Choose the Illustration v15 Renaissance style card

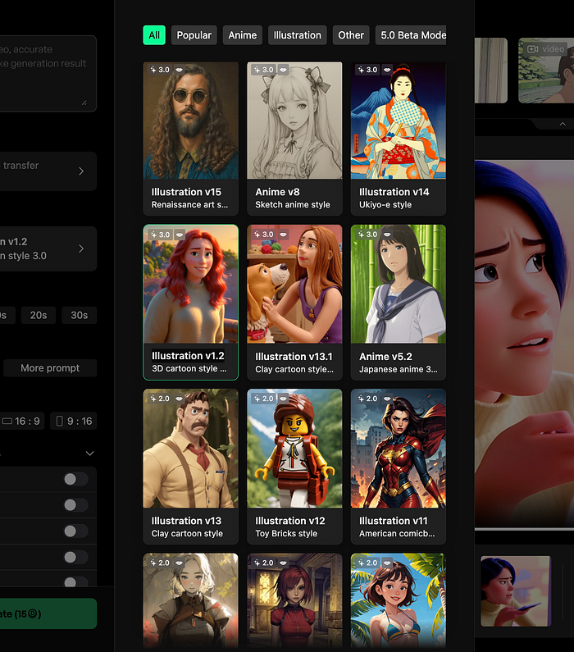(x=191, y=139)
